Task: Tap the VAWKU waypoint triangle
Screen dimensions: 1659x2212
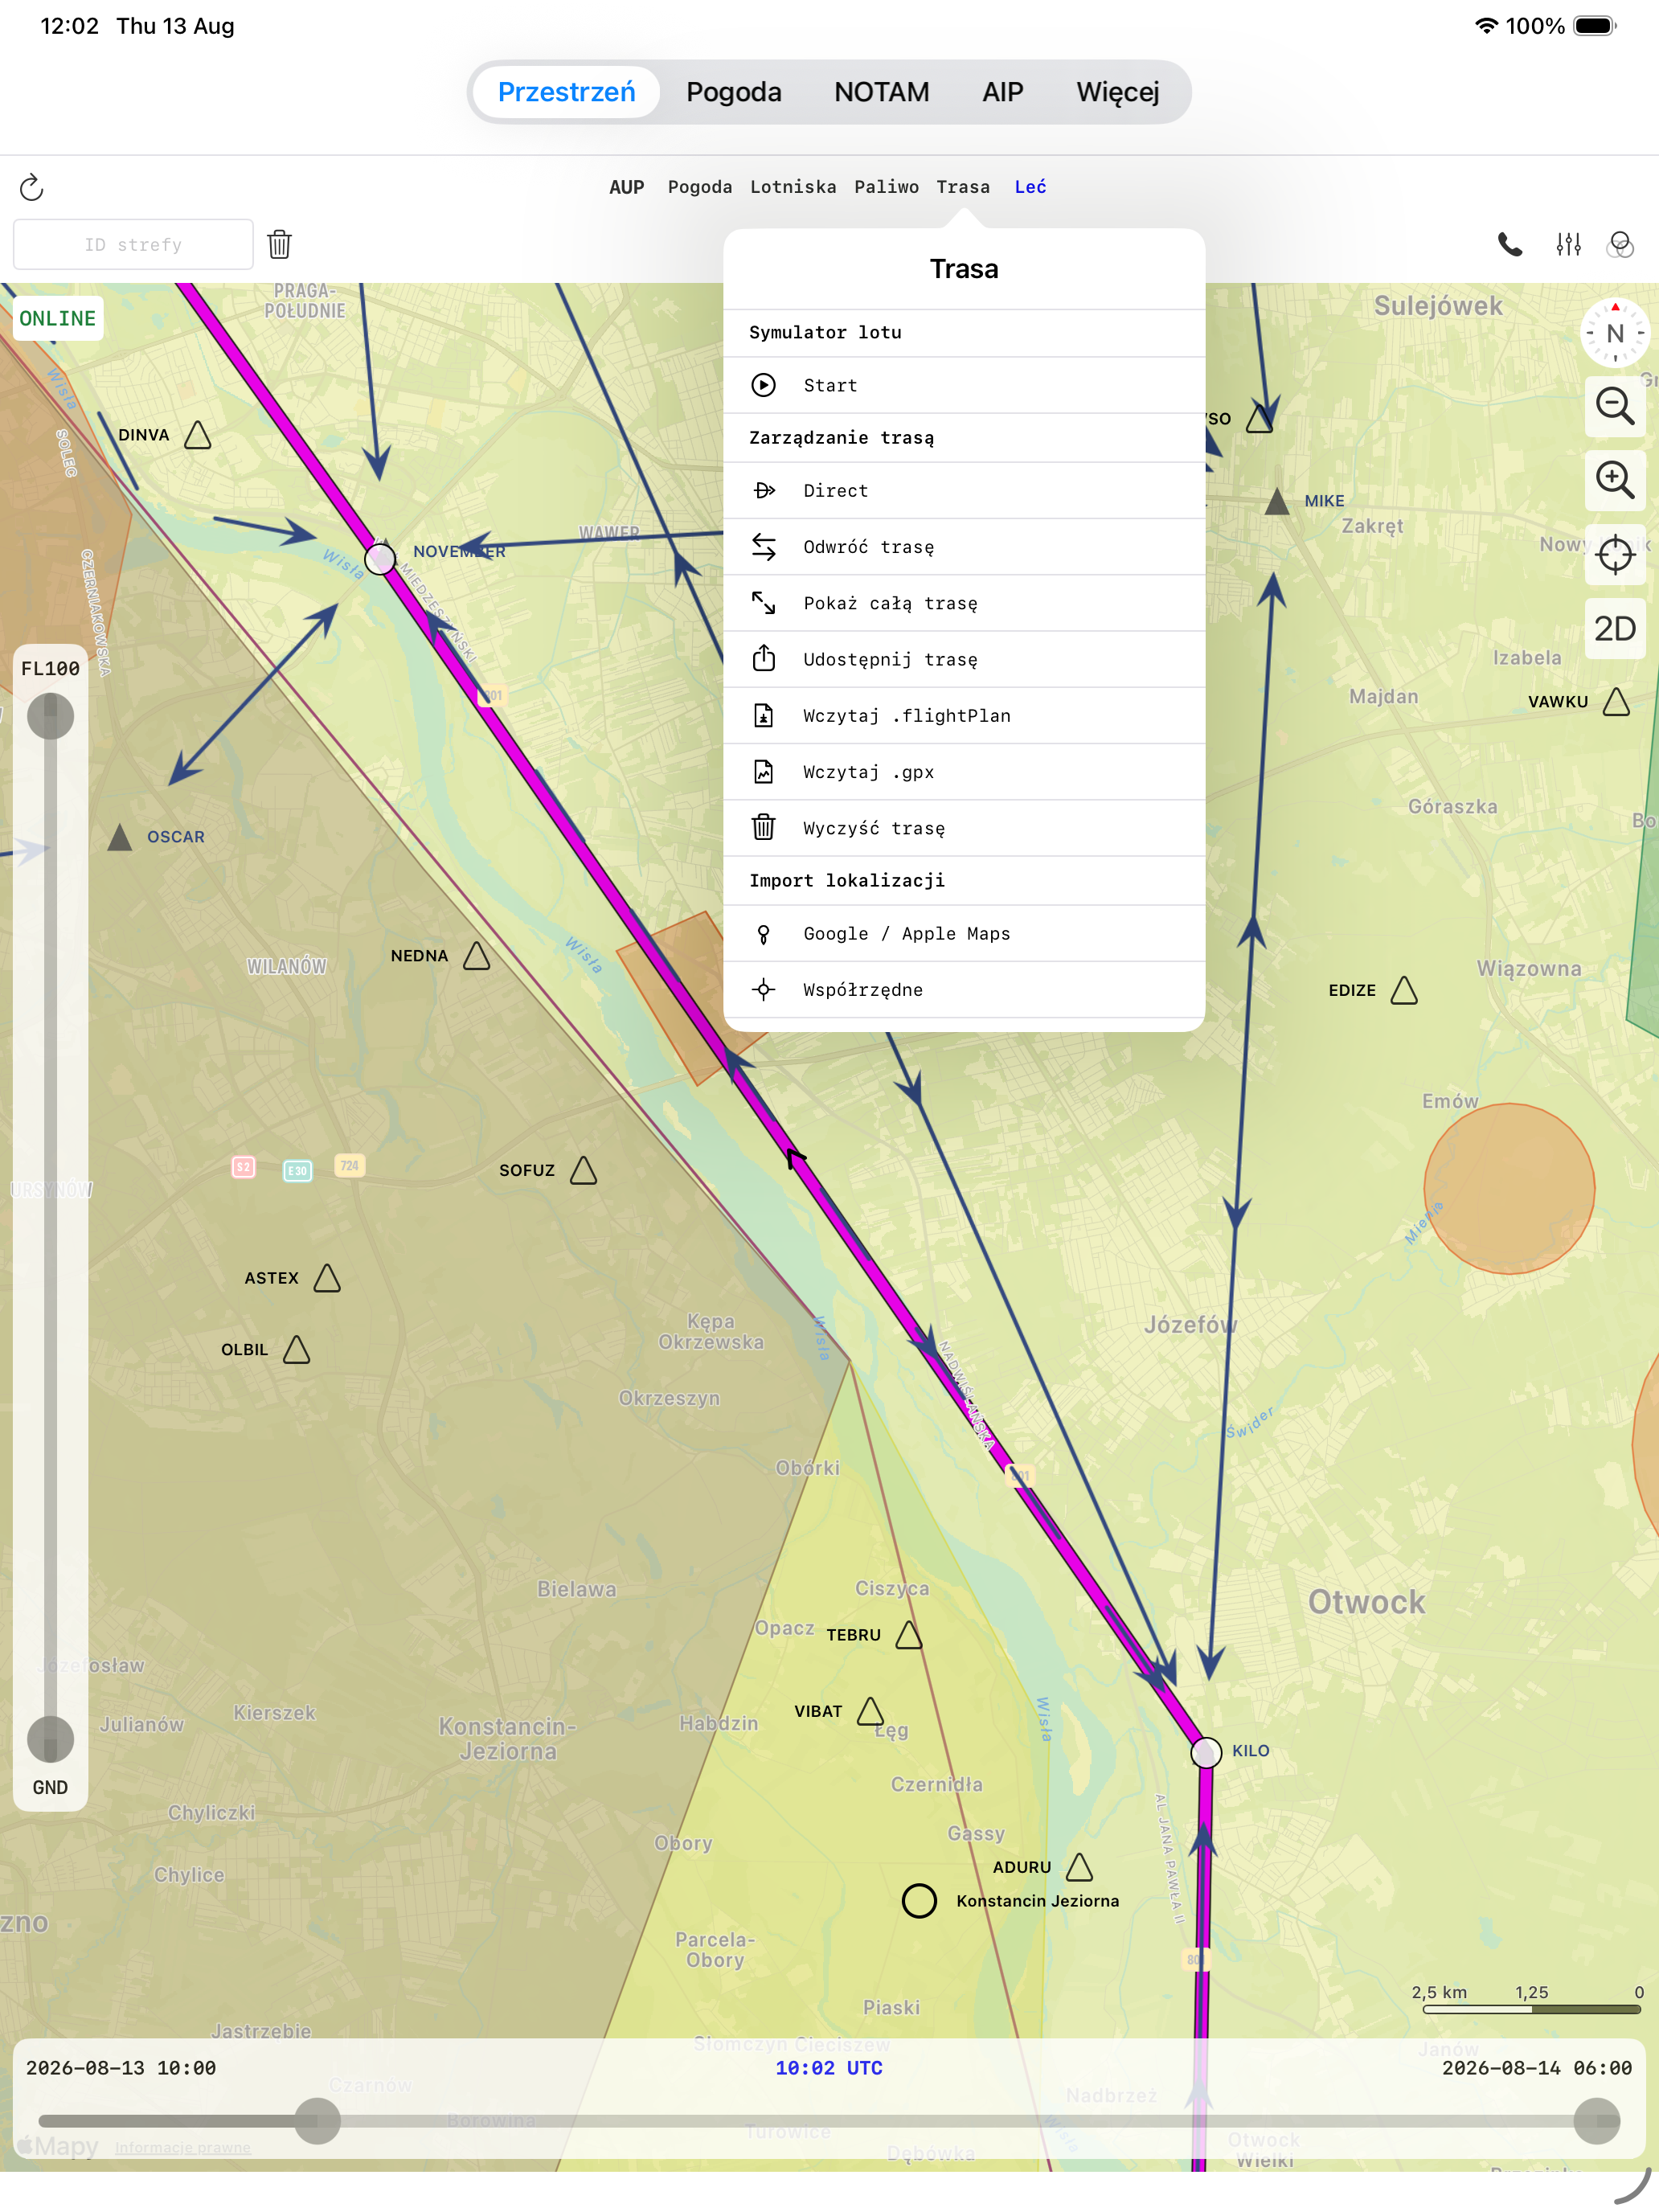Action: pos(1616,702)
